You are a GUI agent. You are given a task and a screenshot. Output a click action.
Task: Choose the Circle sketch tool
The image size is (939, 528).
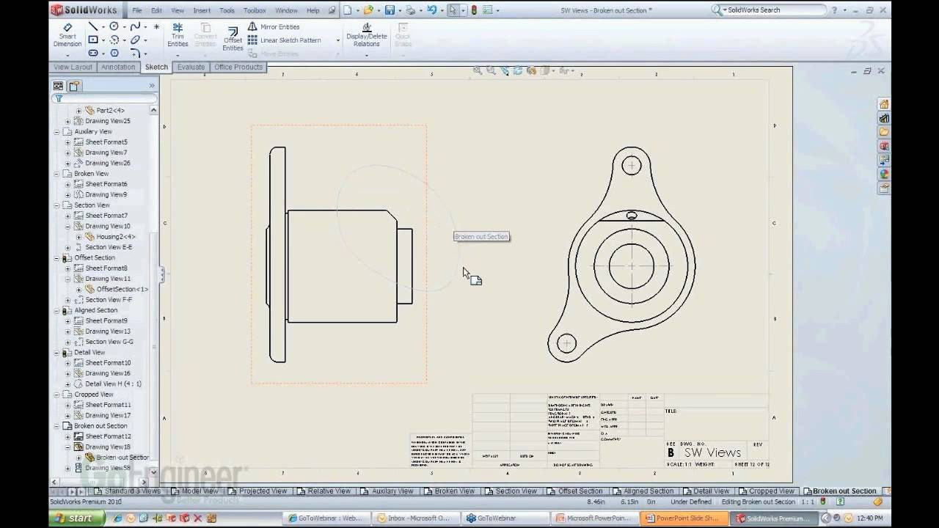click(x=114, y=26)
